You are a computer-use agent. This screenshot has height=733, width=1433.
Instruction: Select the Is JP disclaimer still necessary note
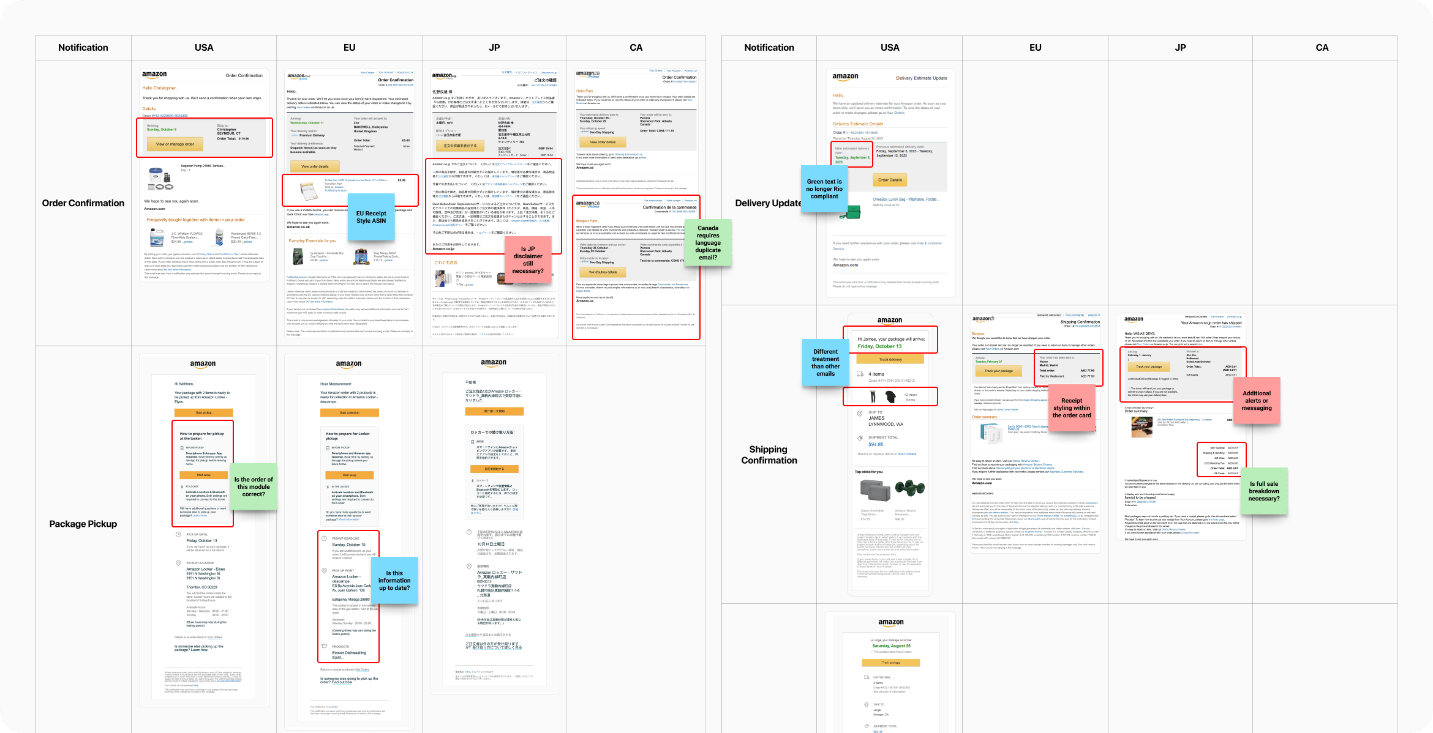pos(528,260)
